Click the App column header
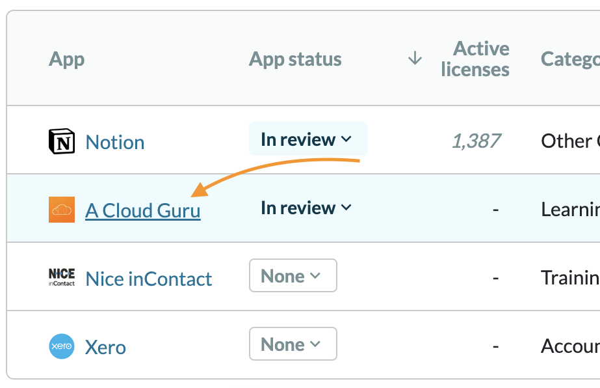 click(67, 59)
